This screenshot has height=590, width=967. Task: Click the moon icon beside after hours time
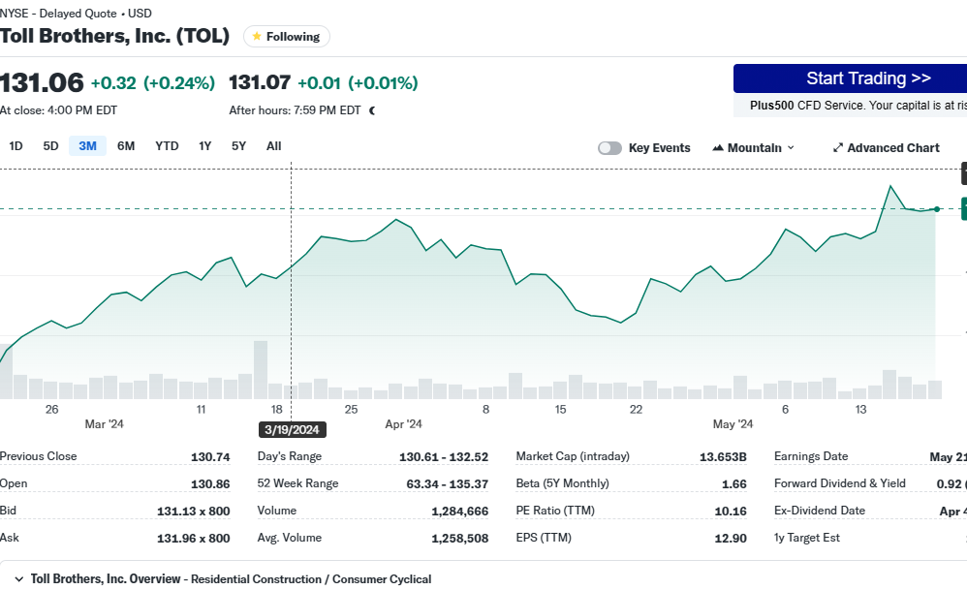click(x=372, y=110)
